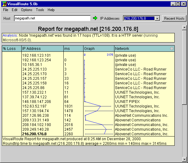The width and height of the screenshot is (188, 163).
Task: Click the 2260 ms value
Action: pyautogui.click(x=69, y=134)
